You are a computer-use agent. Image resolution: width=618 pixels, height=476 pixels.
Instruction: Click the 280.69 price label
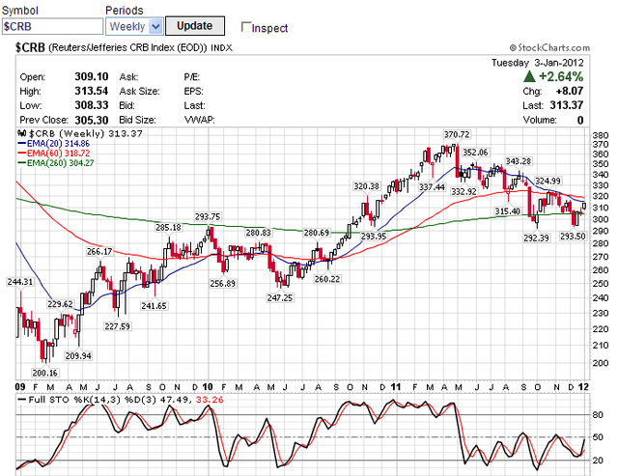pyautogui.click(x=317, y=233)
